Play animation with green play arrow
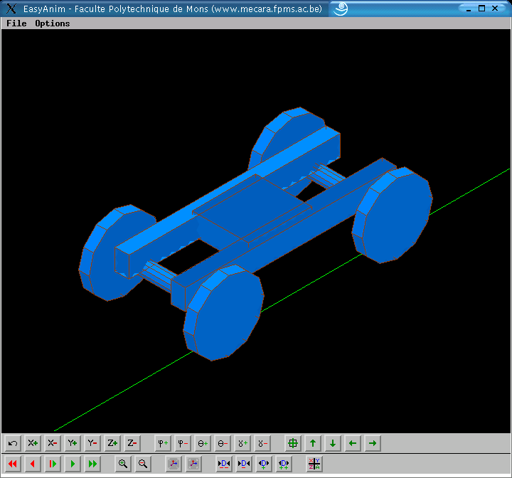The height and width of the screenshot is (478, 512). (73, 464)
